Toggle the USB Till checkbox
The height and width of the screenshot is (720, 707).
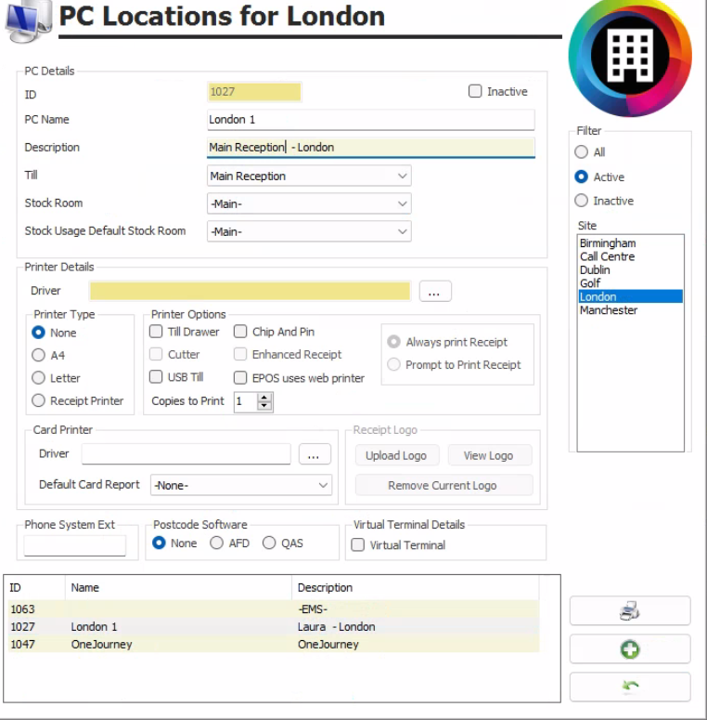pyautogui.click(x=156, y=376)
